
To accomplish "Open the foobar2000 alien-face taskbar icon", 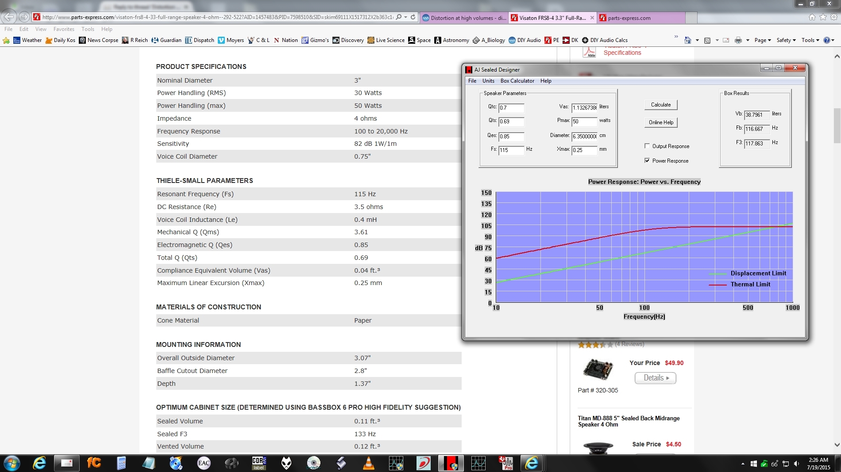I will pos(286,463).
